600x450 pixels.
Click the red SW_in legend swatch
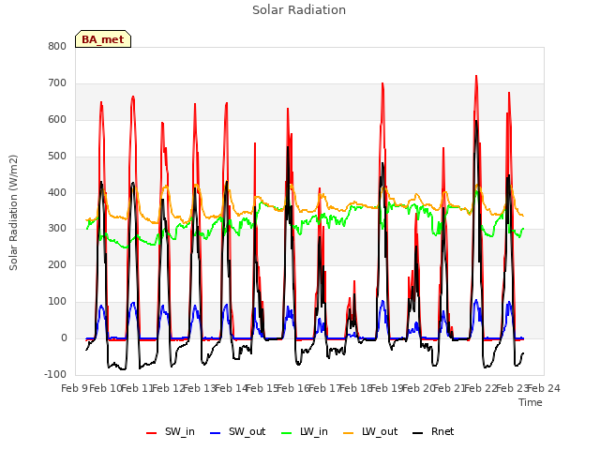(152, 433)
